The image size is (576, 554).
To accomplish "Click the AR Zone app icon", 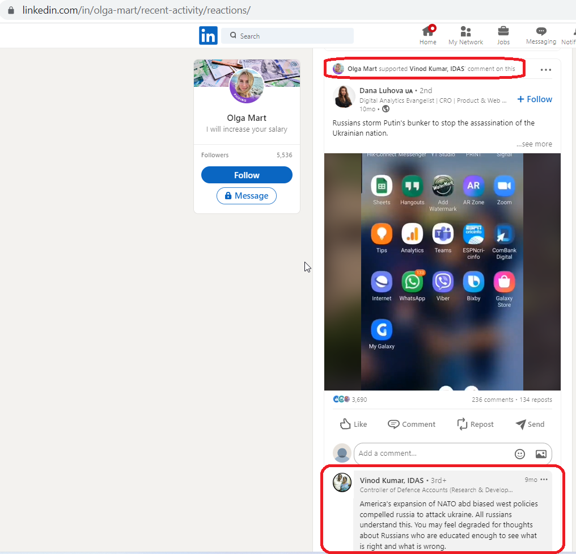I will 473,186.
